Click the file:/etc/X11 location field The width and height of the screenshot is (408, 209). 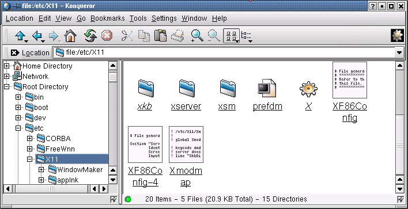pyautogui.click(x=224, y=52)
